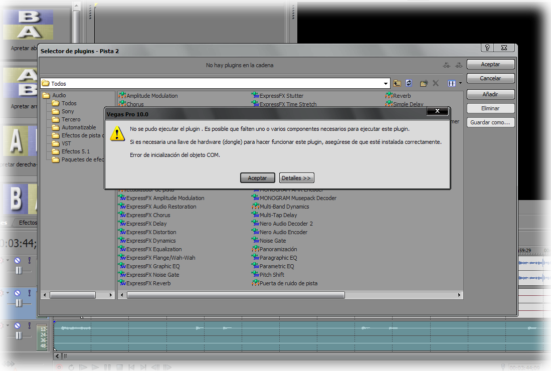This screenshot has height=371, width=551.
Task: Click Guardar como... button
Action: coord(490,122)
